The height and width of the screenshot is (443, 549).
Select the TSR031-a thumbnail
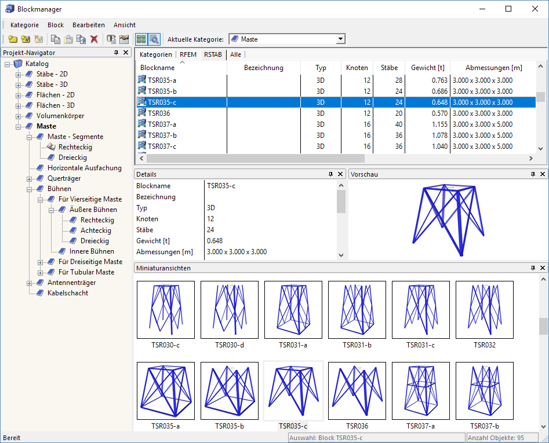click(293, 310)
